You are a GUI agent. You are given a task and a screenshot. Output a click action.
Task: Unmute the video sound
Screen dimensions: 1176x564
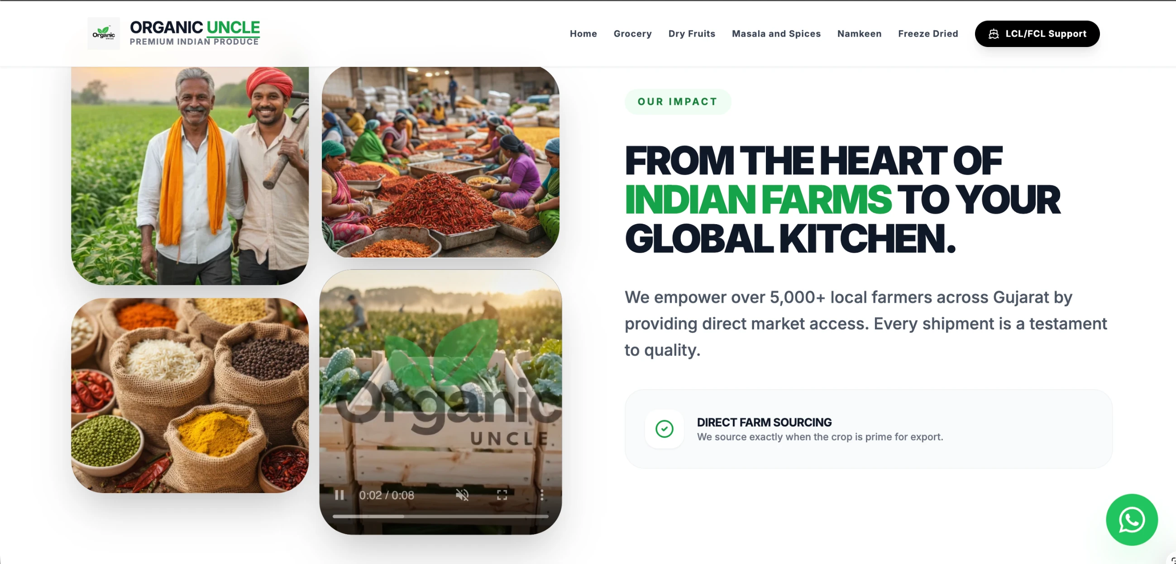tap(463, 495)
